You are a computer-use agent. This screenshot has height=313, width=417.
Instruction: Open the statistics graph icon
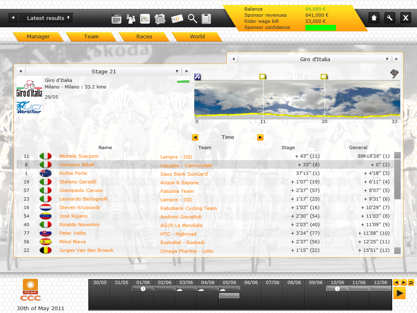coord(145,19)
